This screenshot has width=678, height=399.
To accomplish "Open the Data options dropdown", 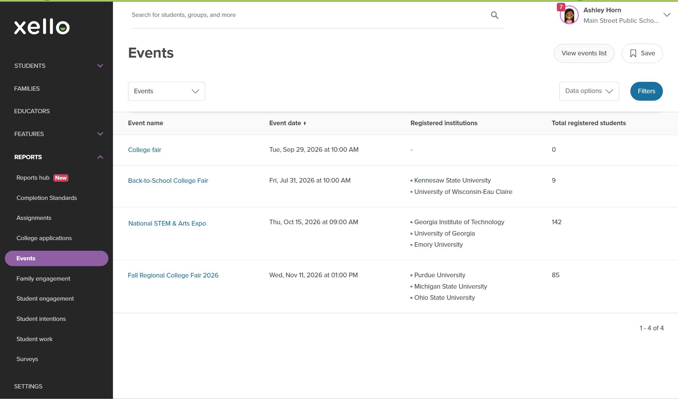I will point(589,91).
